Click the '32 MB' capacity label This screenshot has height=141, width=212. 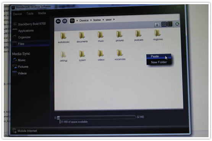pyautogui.click(x=140, y=117)
